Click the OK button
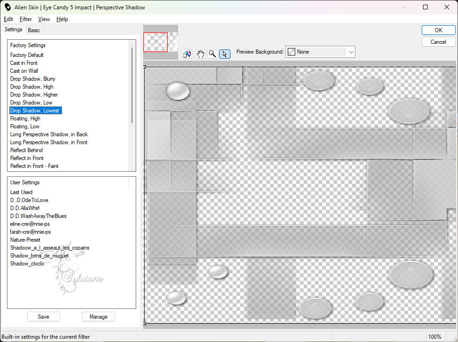 [438, 30]
